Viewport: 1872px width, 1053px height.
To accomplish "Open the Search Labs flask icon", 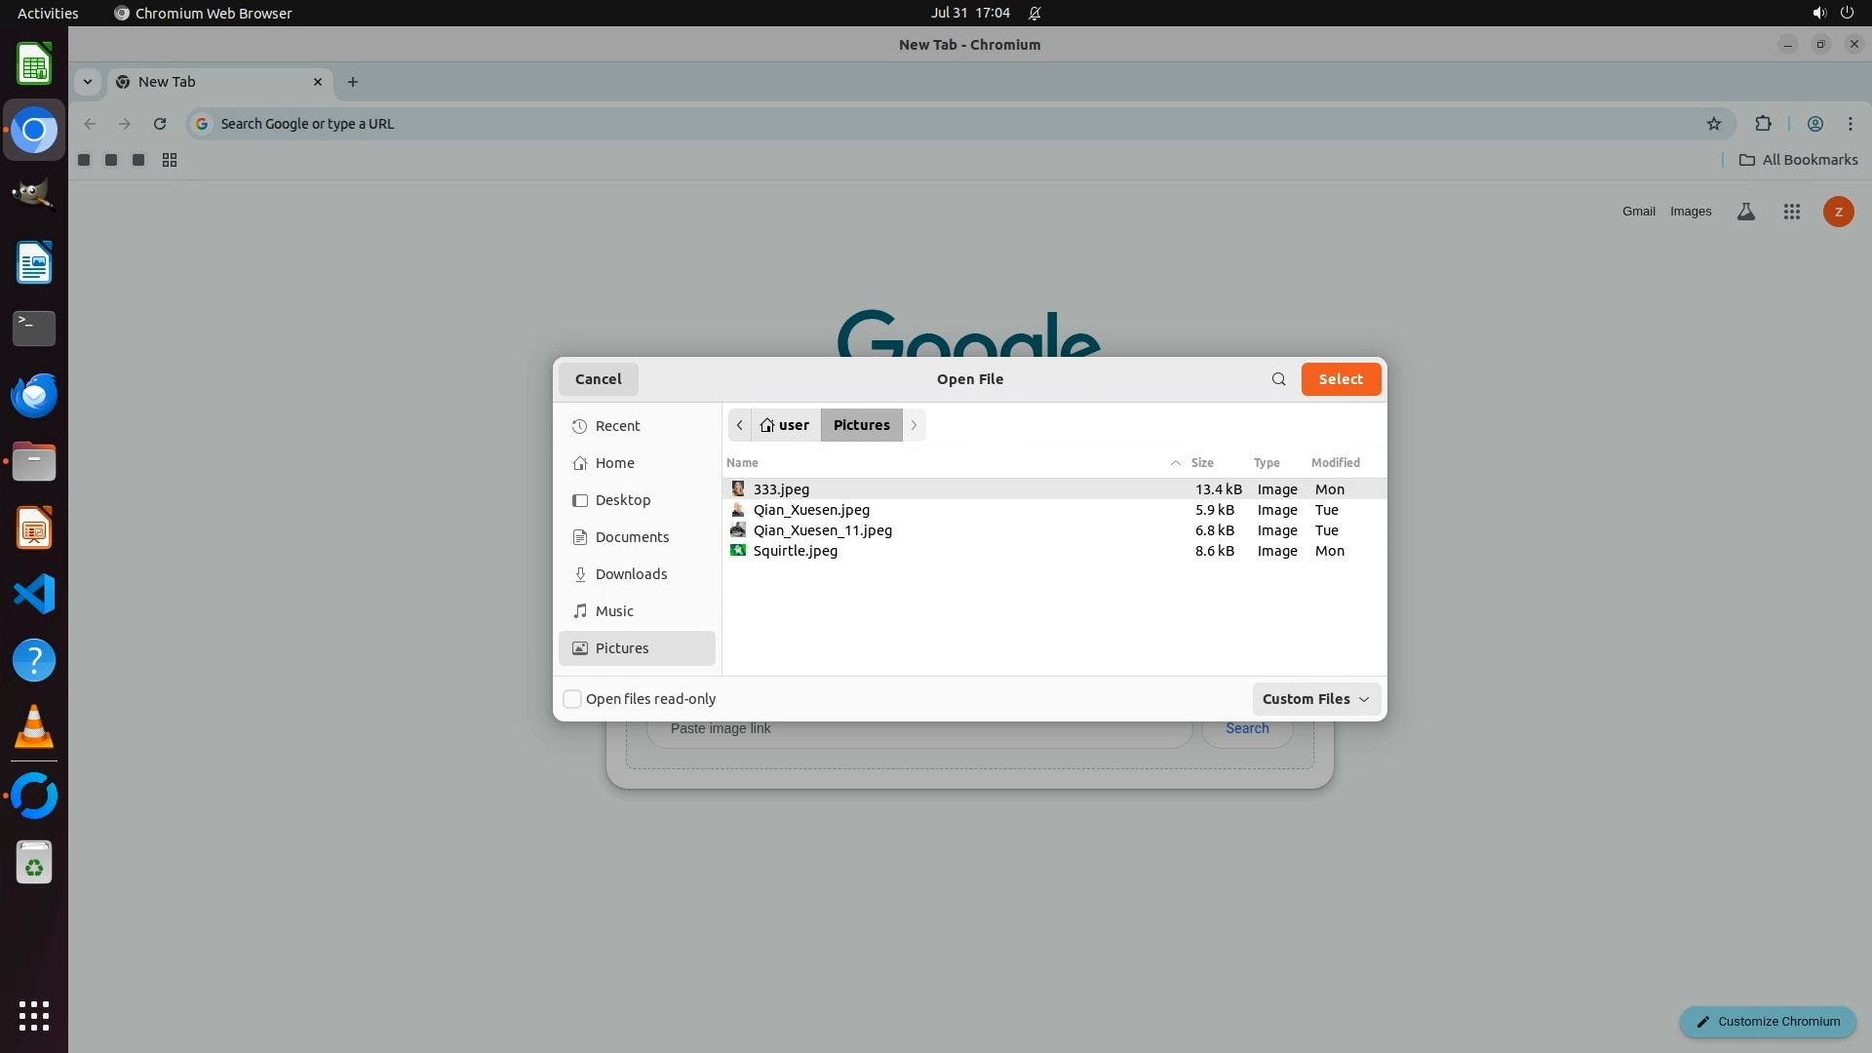I will (1746, 212).
